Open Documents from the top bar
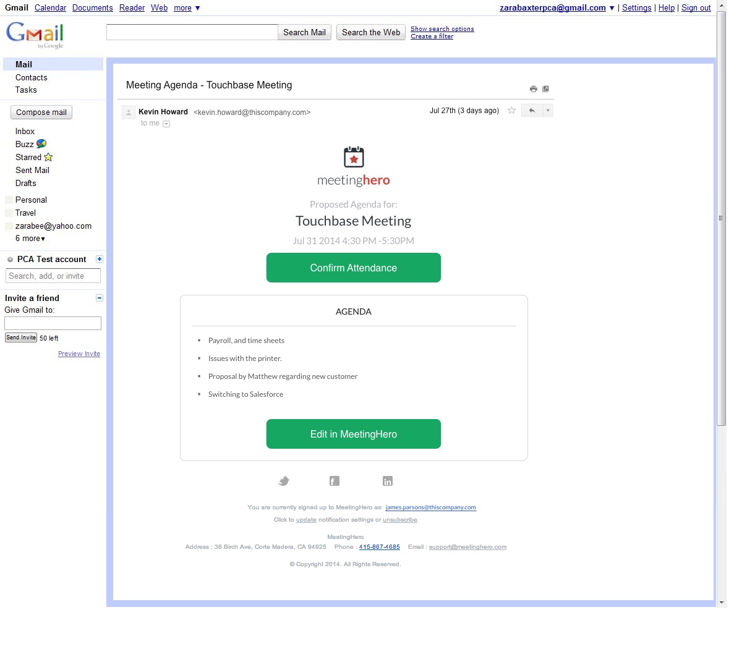 (x=93, y=8)
